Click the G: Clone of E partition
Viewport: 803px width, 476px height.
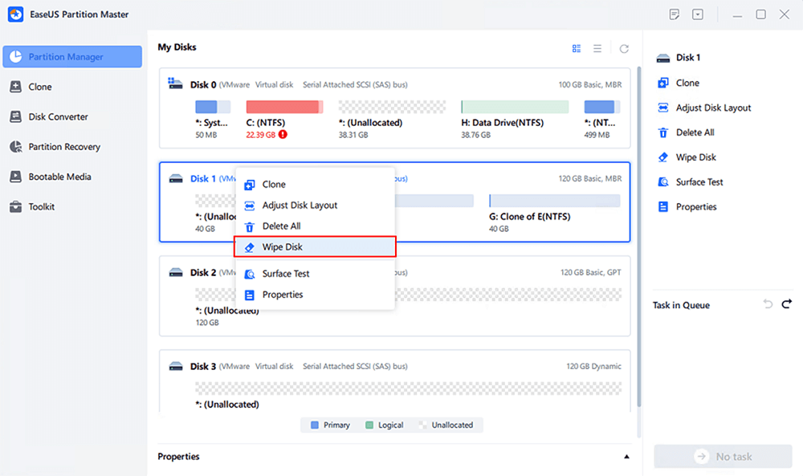[553, 200]
